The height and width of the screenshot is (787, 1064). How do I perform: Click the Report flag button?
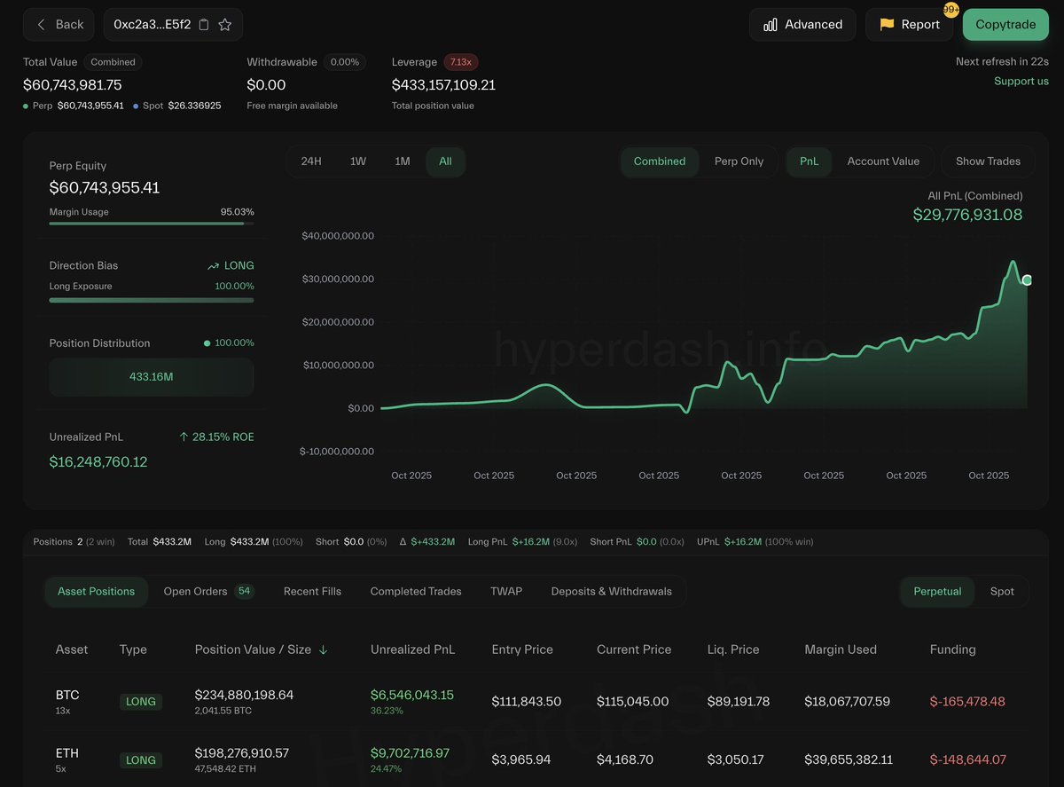pyautogui.click(x=909, y=25)
